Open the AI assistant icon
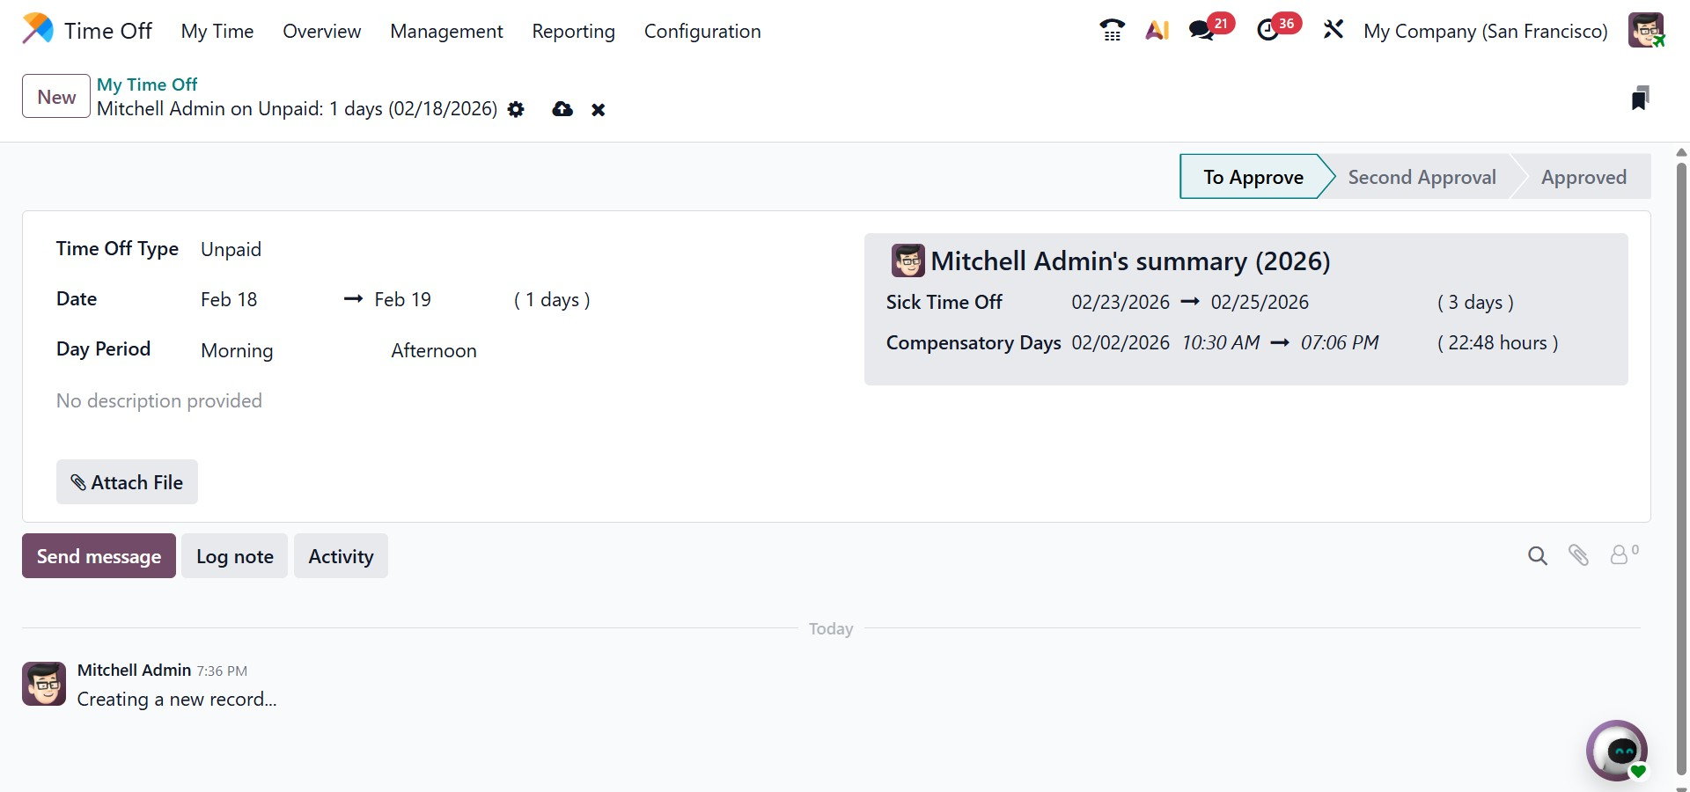The height and width of the screenshot is (792, 1690). click(x=1157, y=31)
